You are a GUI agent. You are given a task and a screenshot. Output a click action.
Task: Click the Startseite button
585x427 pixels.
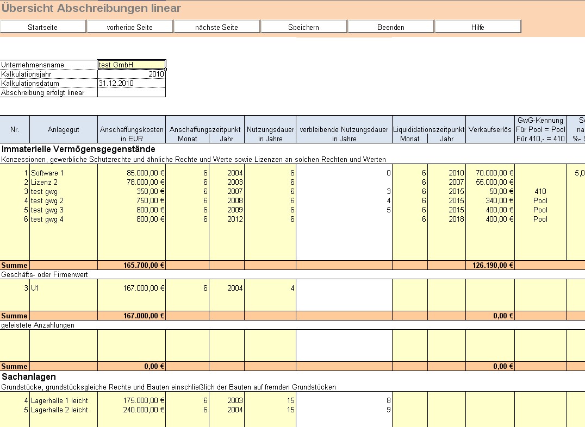[43, 27]
